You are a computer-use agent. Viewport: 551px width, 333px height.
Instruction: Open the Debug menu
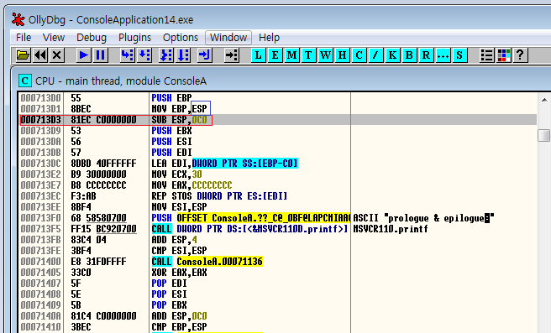coord(92,37)
